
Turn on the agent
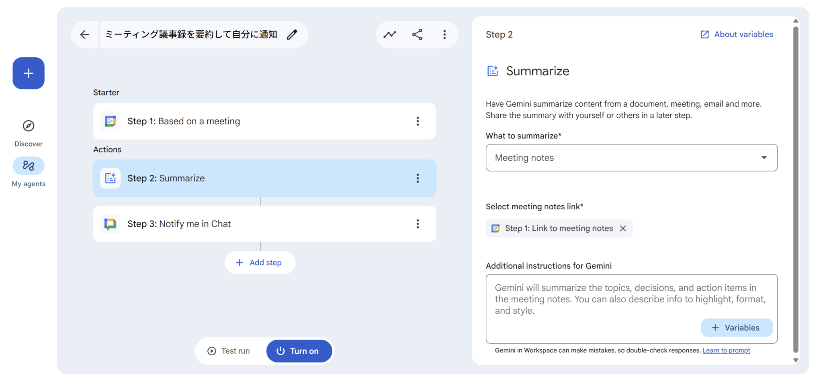[x=299, y=351]
